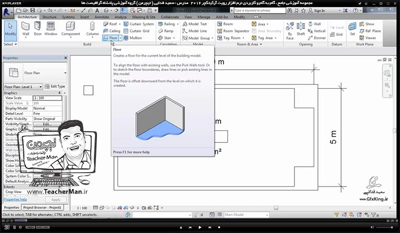Image resolution: width=400 pixels, height=233 pixels.
Task: Click the Model Group tool
Action: [x=196, y=38]
